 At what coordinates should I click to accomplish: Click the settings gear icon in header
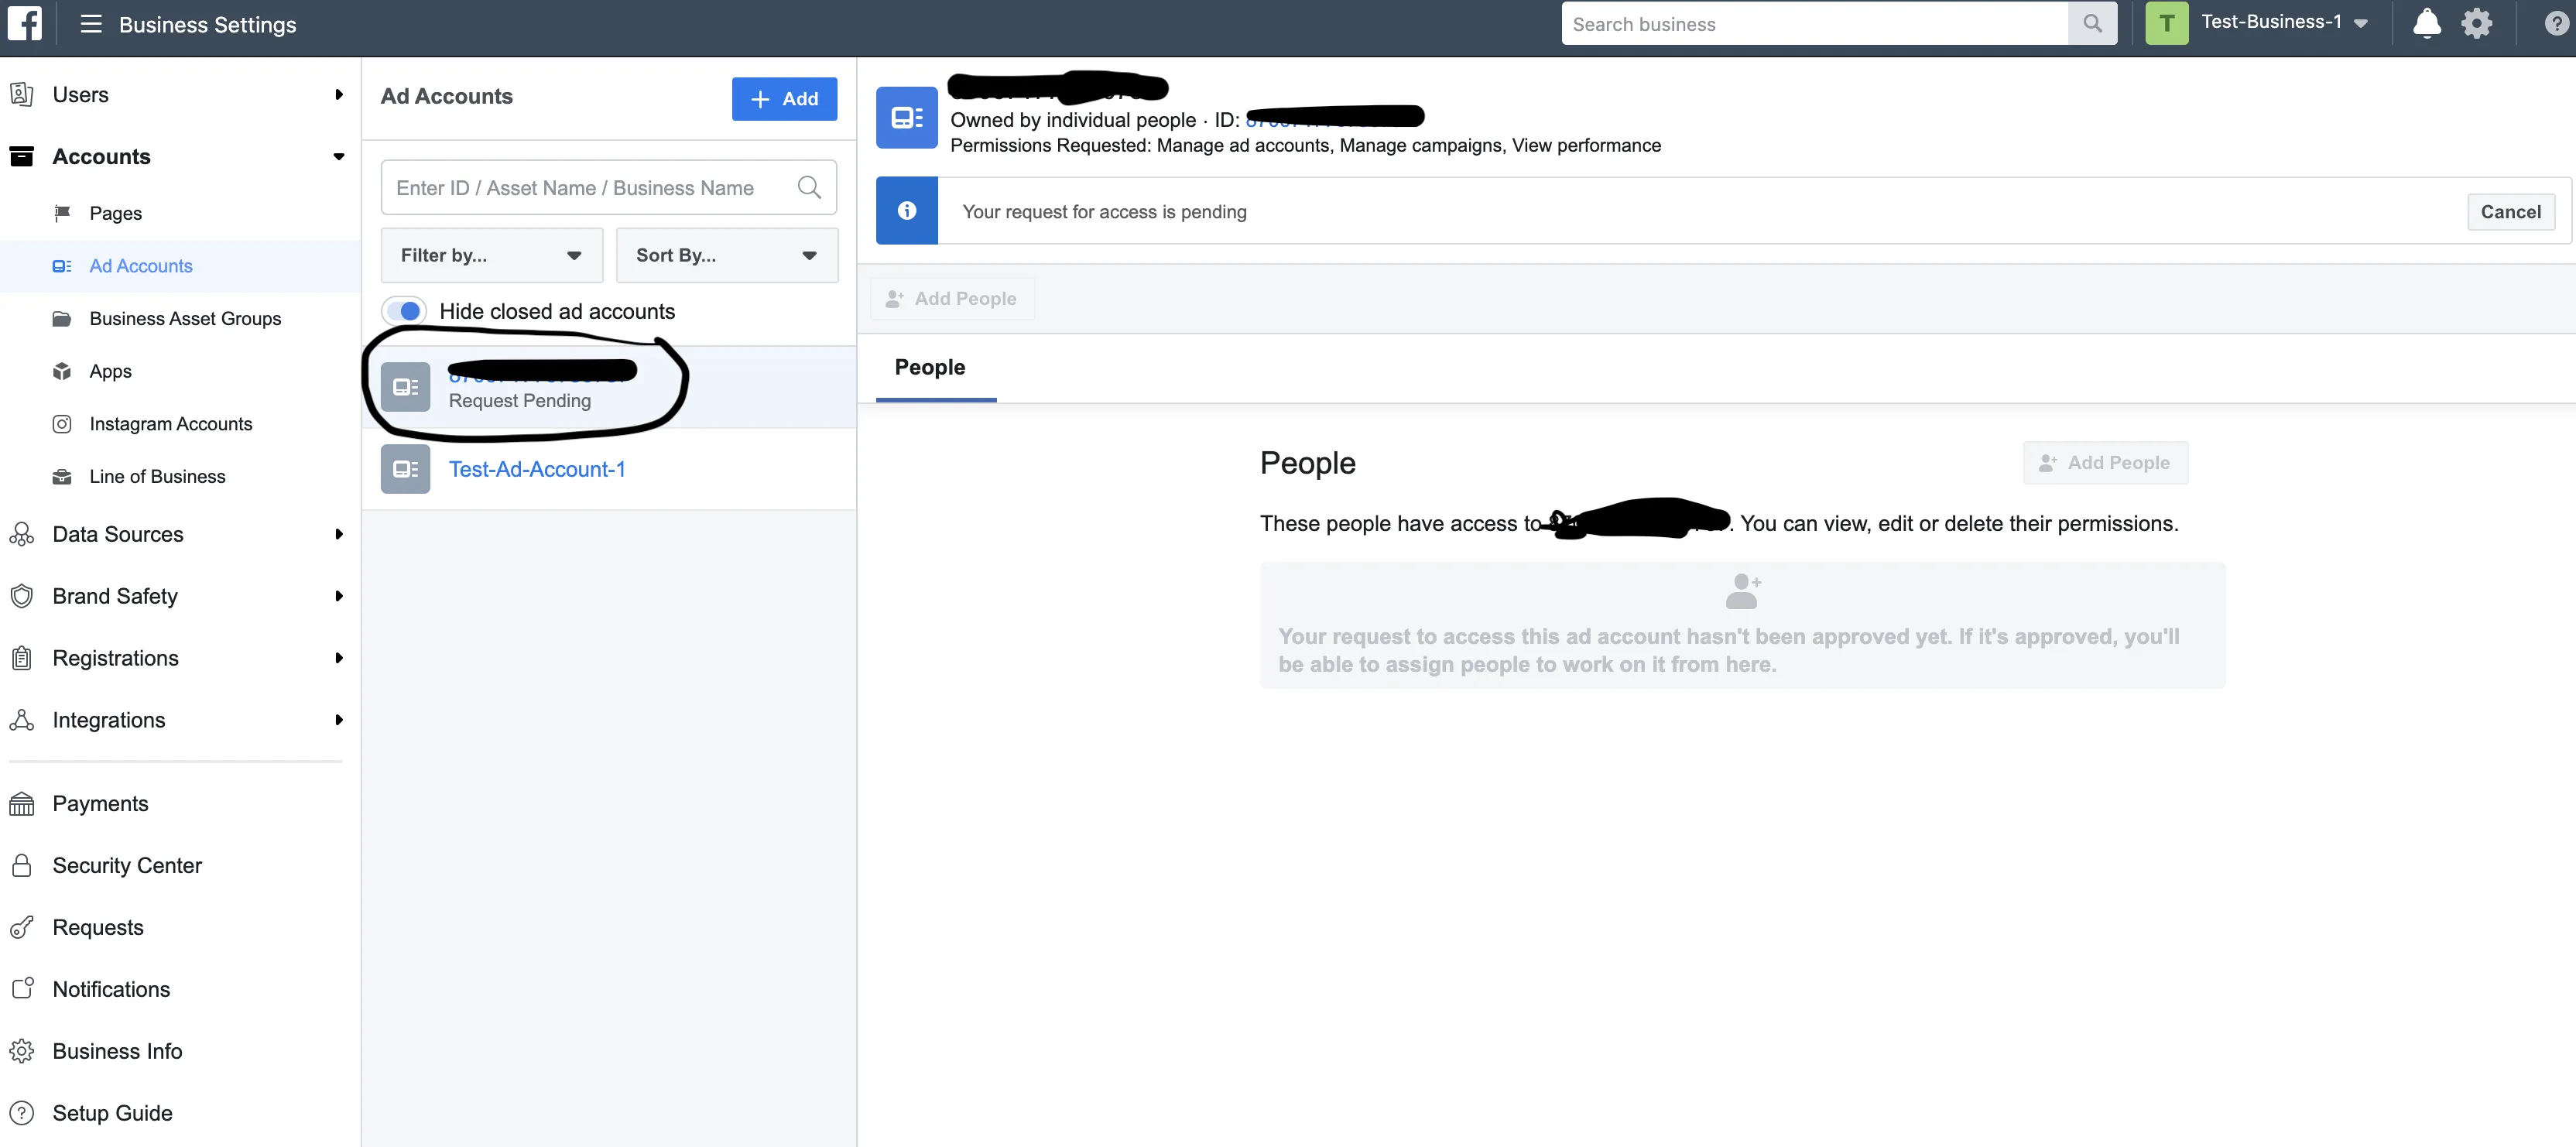tap(2476, 23)
